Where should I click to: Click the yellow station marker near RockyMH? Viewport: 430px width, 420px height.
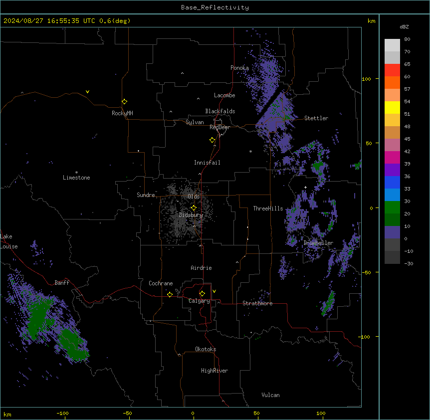point(125,102)
